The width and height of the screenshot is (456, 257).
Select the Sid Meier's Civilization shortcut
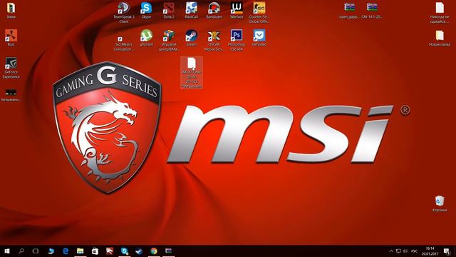pos(123,40)
